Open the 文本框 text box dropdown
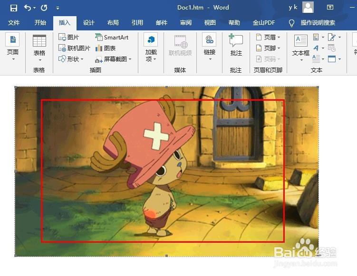This screenshot has width=357, height=276. click(301, 48)
